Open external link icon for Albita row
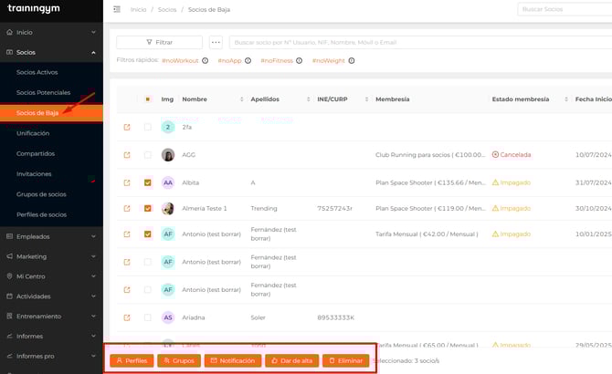Image resolution: width=612 pixels, height=374 pixels. click(x=127, y=182)
